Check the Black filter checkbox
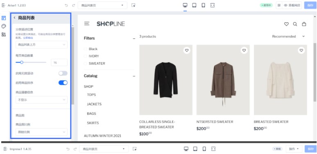Image resolution: width=317 pixels, height=154 pixels. point(85,49)
